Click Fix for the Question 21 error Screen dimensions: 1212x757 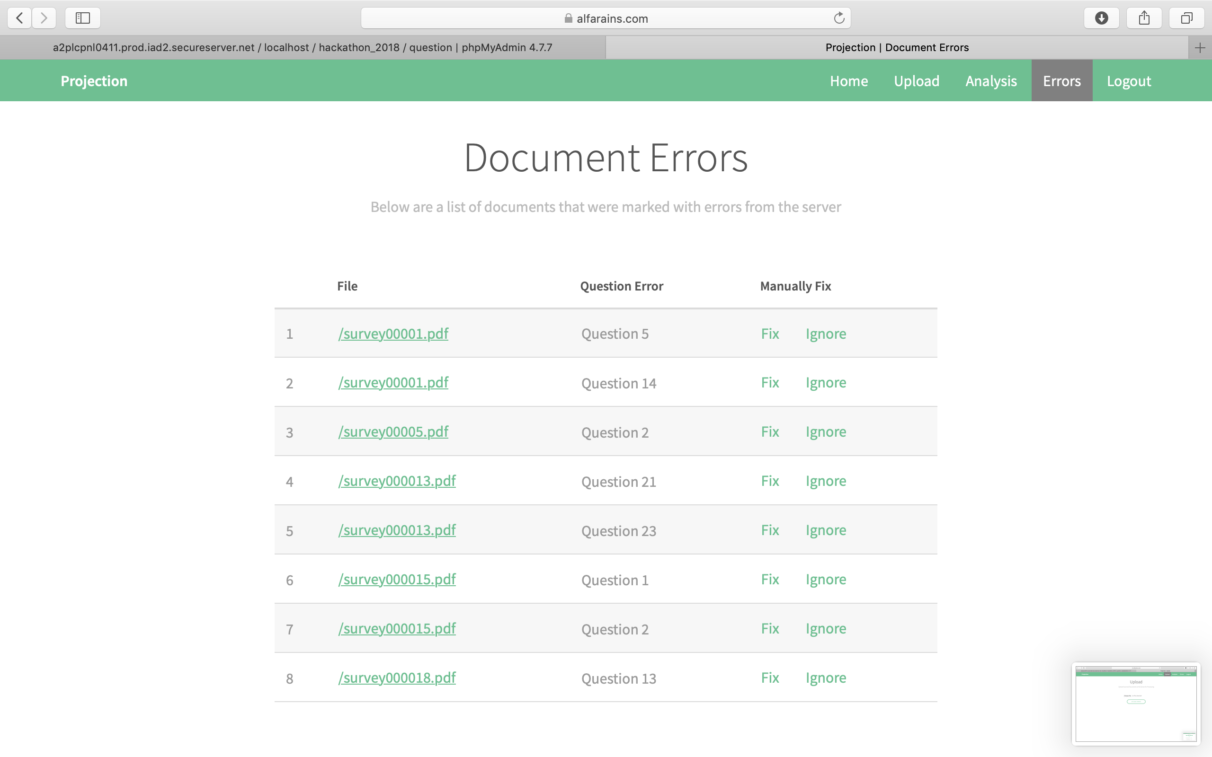770,481
